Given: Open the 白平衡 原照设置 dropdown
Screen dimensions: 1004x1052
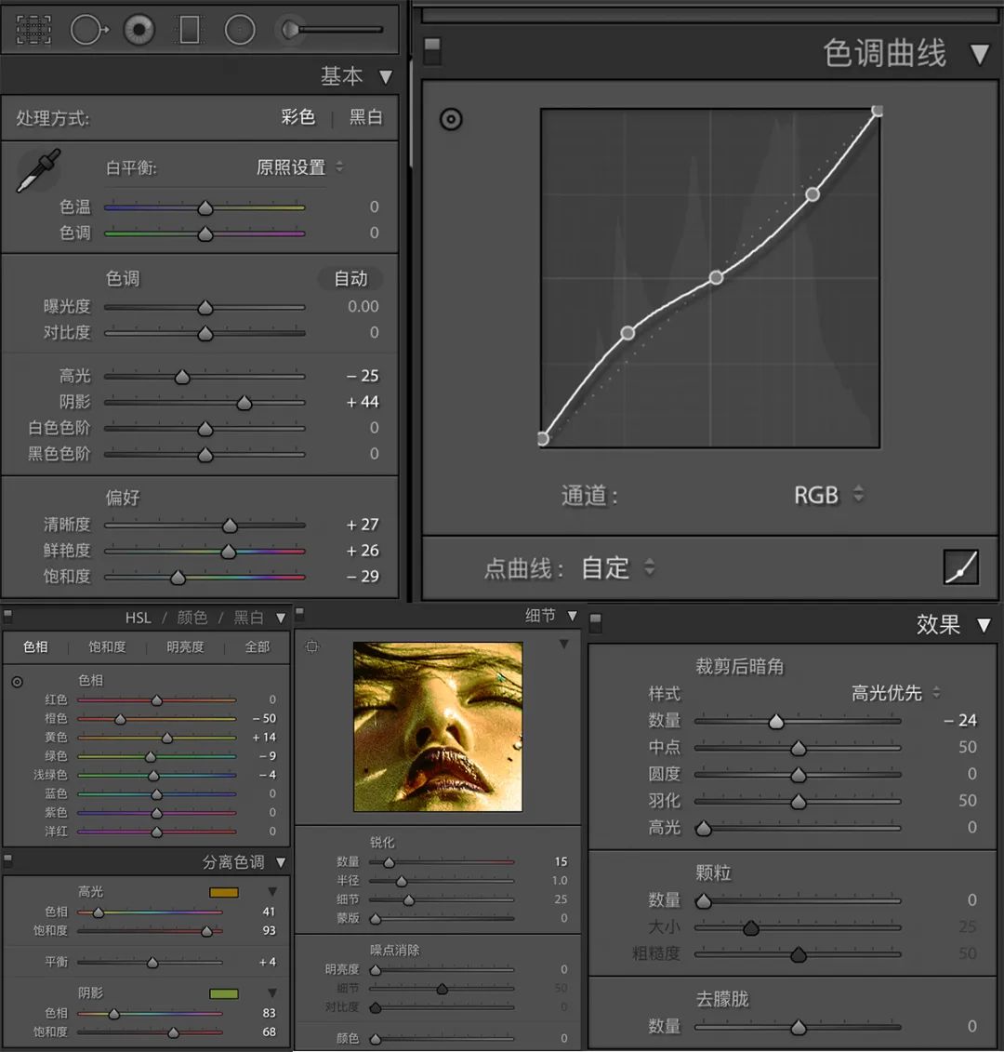Looking at the screenshot, I should pos(299,167).
